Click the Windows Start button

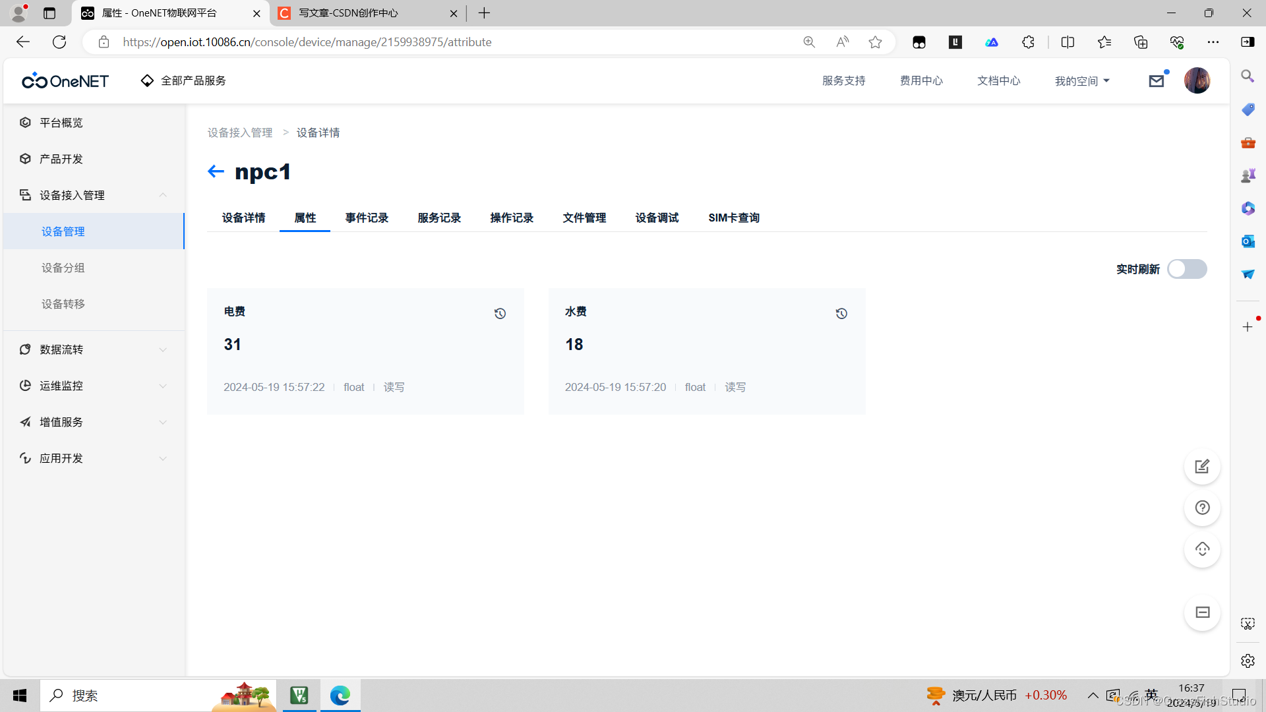[20, 696]
